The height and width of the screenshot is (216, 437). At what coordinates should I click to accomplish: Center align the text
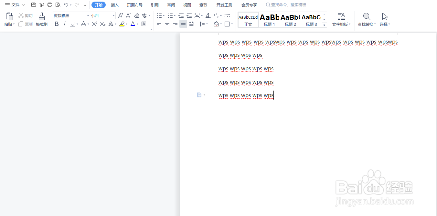pos(167,24)
